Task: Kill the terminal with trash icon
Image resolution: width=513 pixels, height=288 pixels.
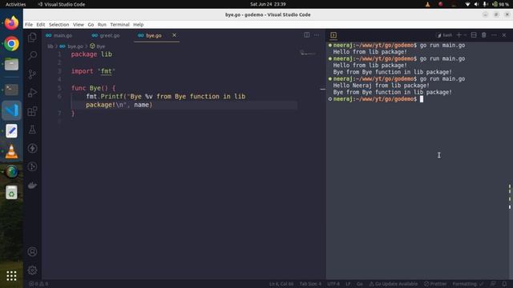Action: tap(484, 35)
